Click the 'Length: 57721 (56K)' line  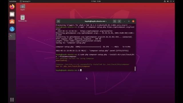click(x=78, y=41)
